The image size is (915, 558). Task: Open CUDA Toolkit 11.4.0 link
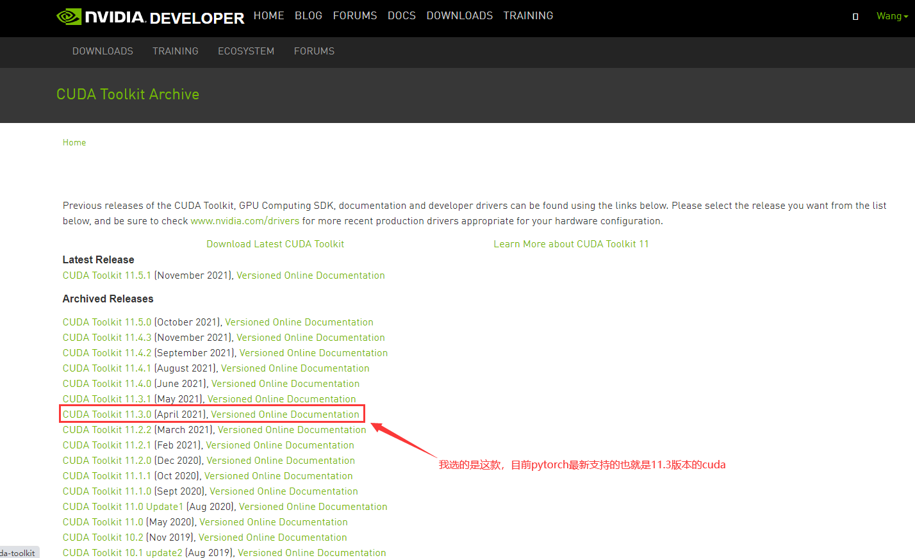pyautogui.click(x=107, y=384)
